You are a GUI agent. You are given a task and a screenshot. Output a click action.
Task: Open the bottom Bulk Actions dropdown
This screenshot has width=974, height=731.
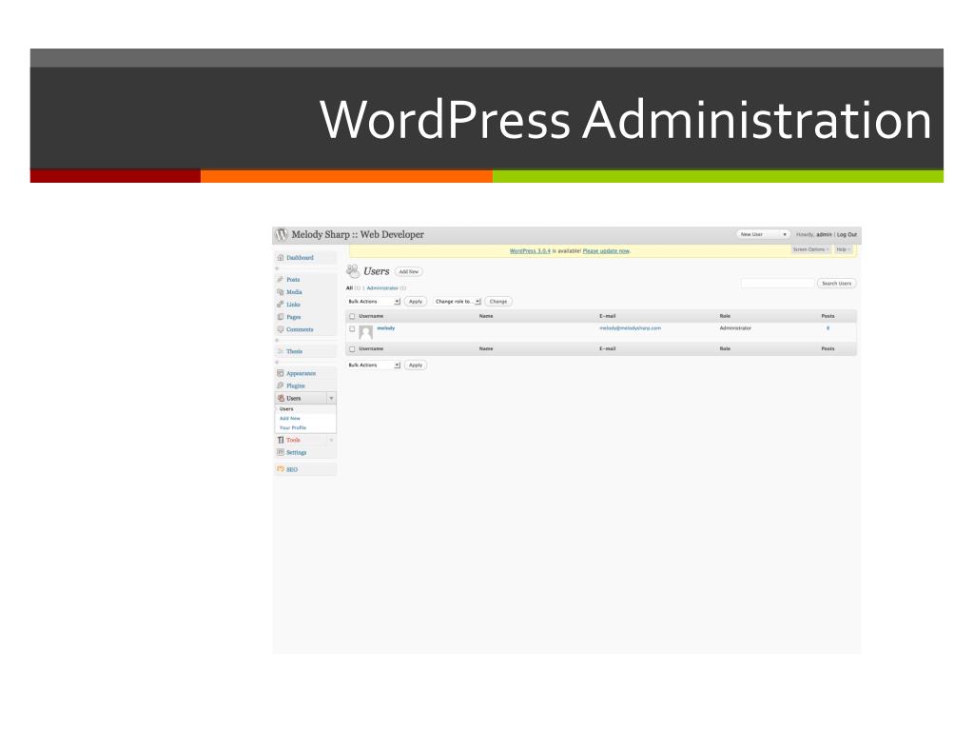point(373,365)
